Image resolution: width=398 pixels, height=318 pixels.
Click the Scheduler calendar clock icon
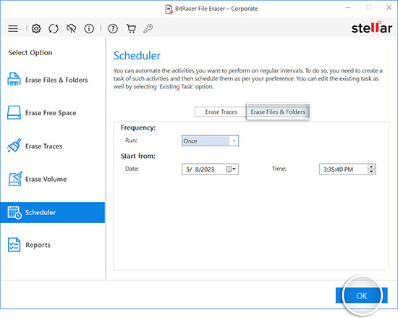[14, 212]
